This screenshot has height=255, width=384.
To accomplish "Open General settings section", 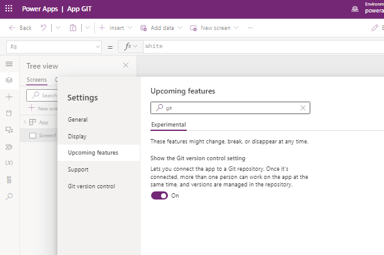I will click(77, 120).
